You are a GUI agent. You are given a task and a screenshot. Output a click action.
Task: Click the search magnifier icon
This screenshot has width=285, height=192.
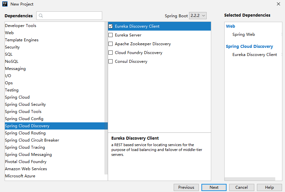point(41,16)
